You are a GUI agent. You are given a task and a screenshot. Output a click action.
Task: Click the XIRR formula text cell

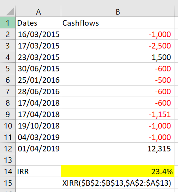118,183
